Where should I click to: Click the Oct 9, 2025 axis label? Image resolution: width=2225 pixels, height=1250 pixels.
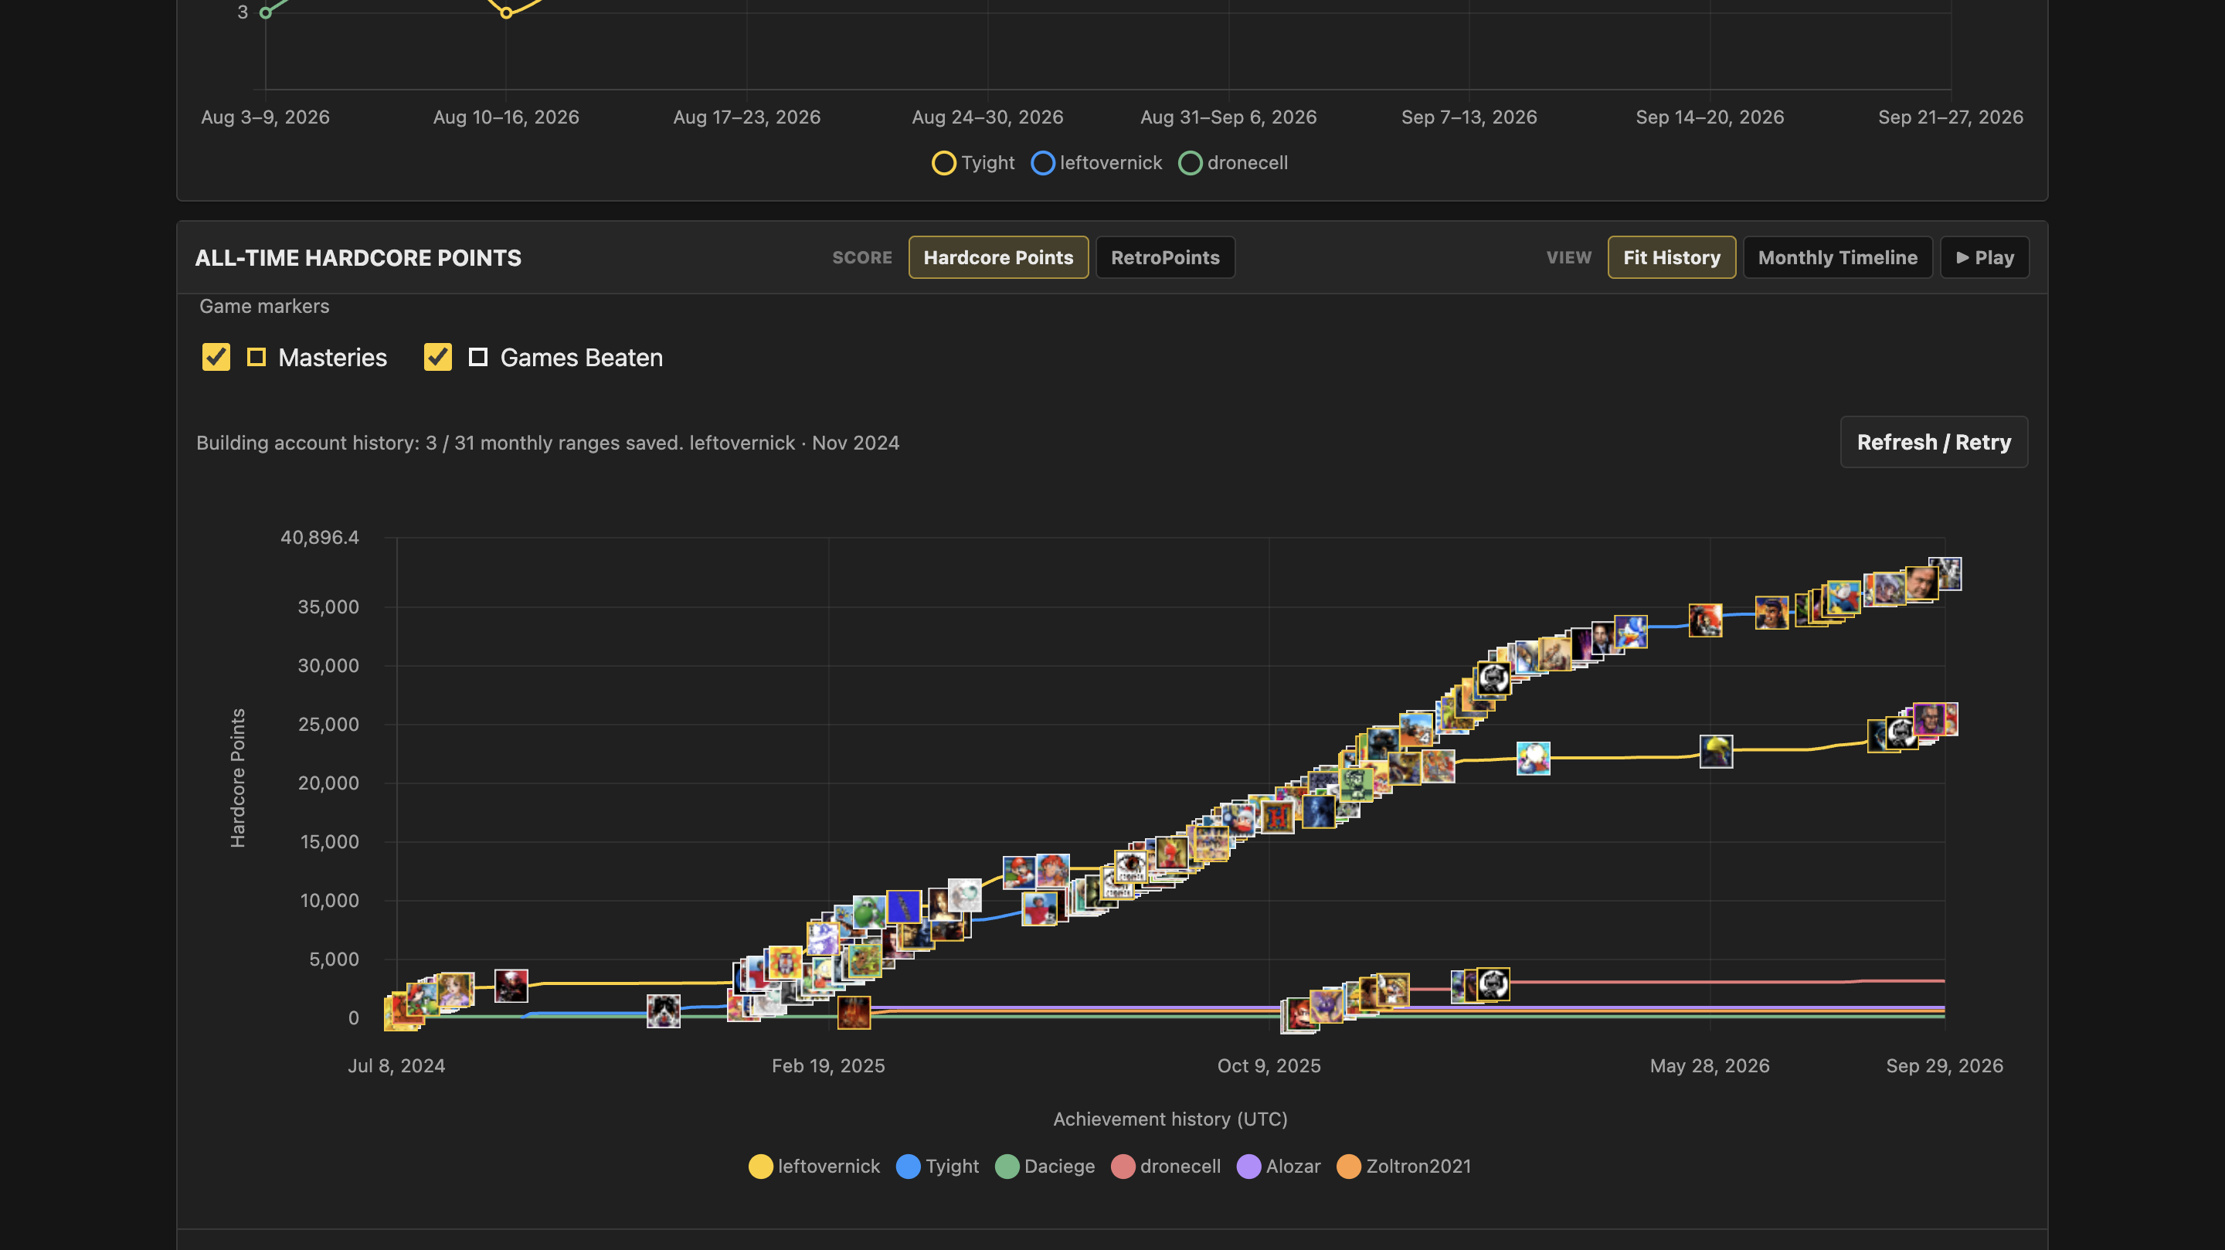(1269, 1065)
